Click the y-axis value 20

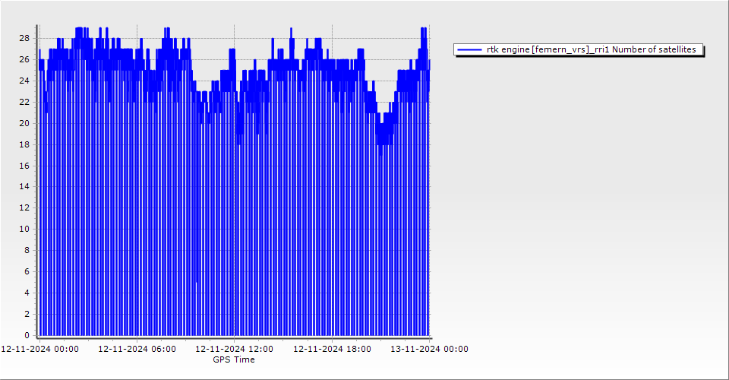(24, 123)
